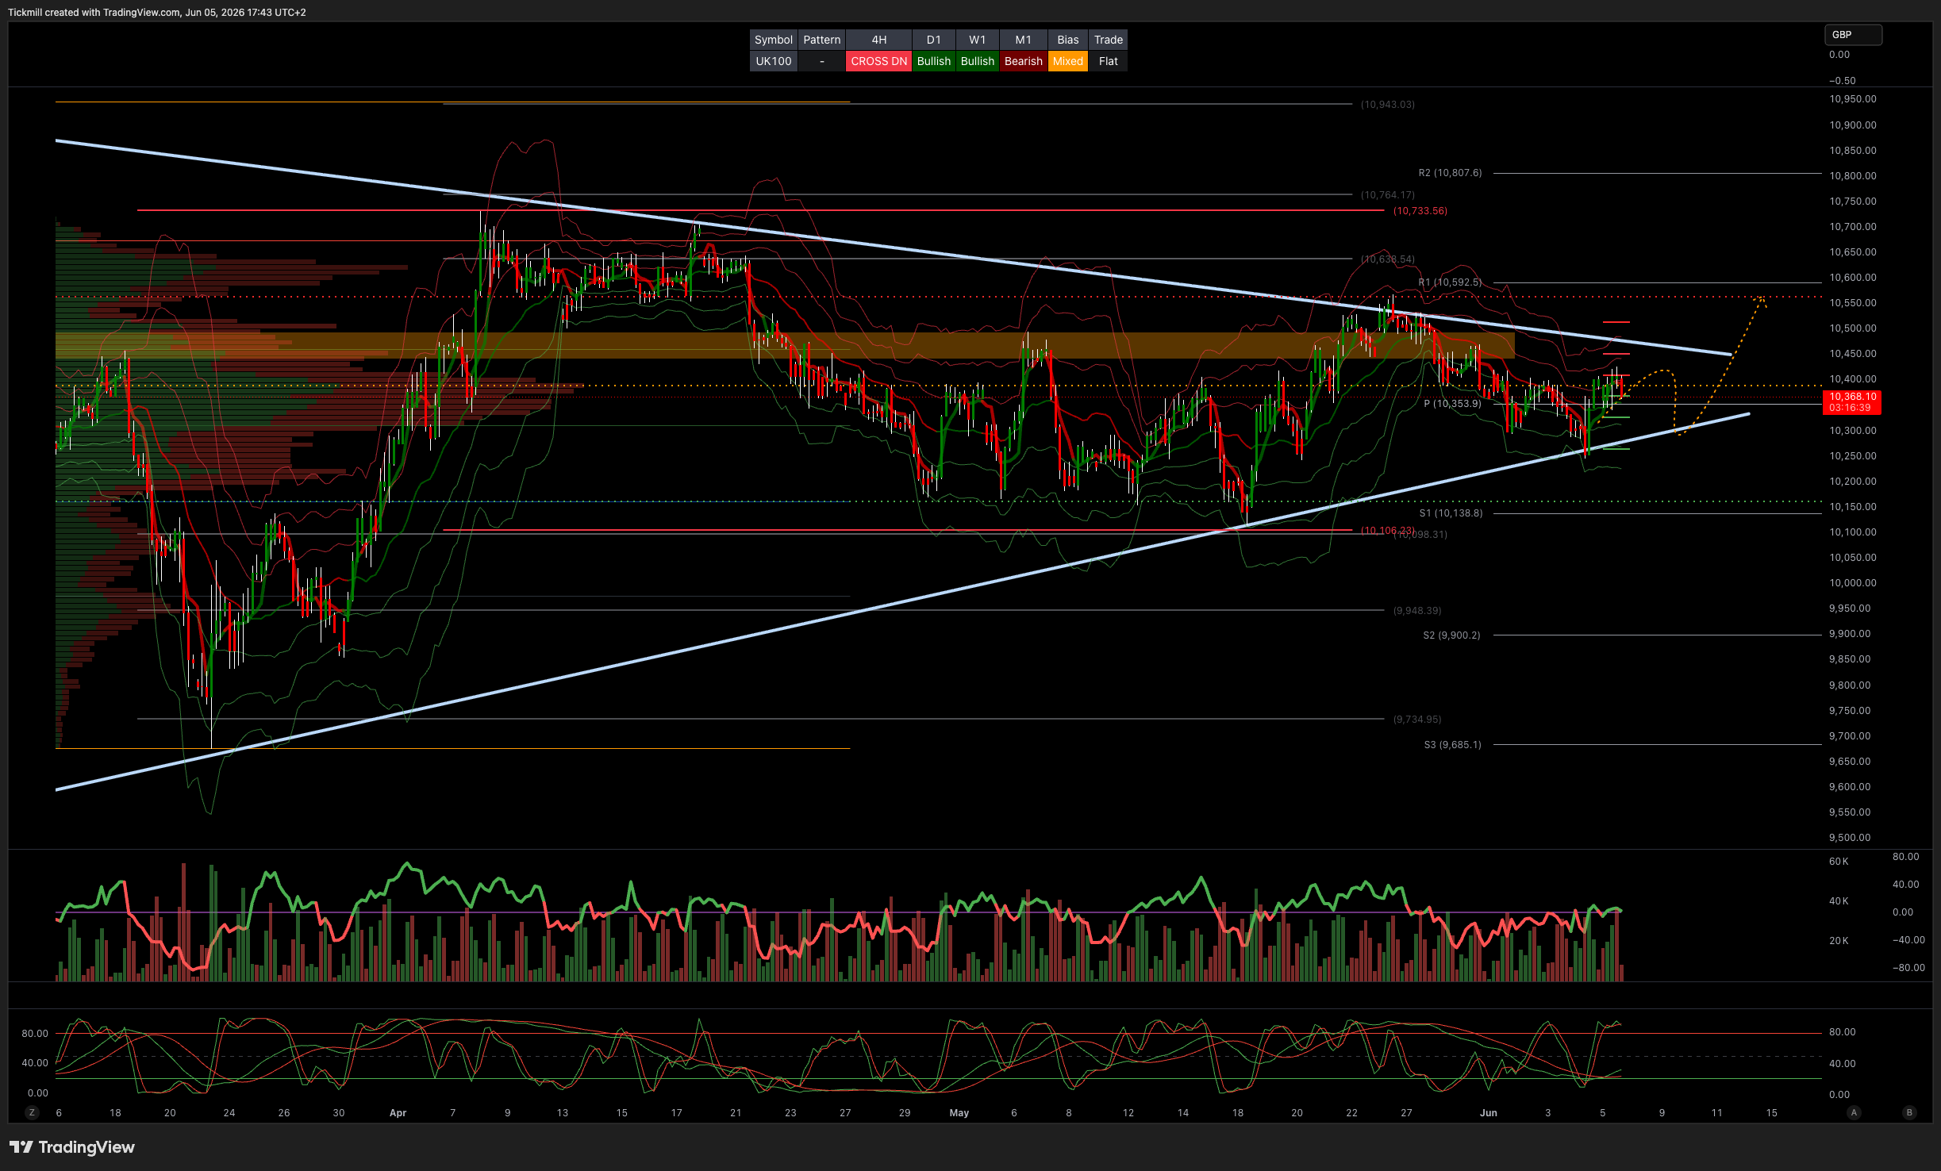Open the GBP currency selector
The height and width of the screenshot is (1171, 1941).
pyautogui.click(x=1853, y=35)
